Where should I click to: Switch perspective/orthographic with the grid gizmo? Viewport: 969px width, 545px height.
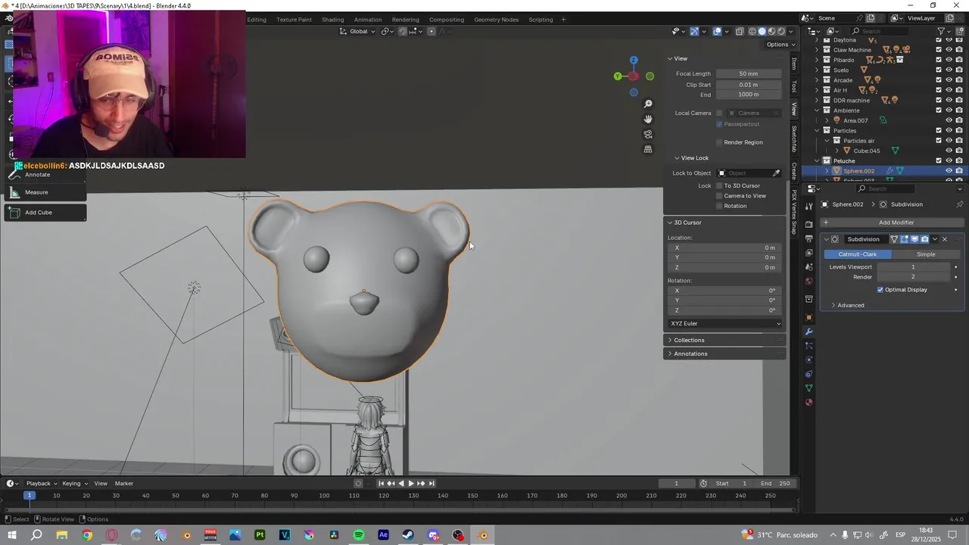648,149
